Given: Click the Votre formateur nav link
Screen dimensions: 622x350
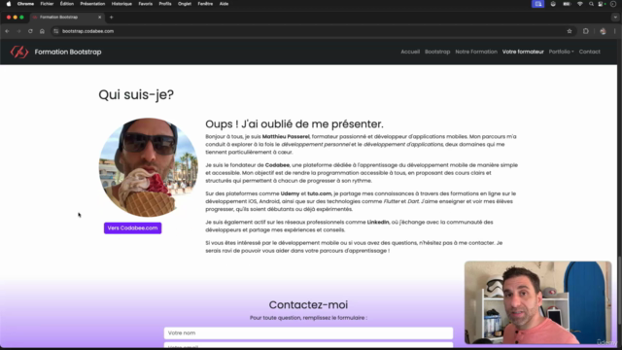Looking at the screenshot, I should (x=523, y=52).
